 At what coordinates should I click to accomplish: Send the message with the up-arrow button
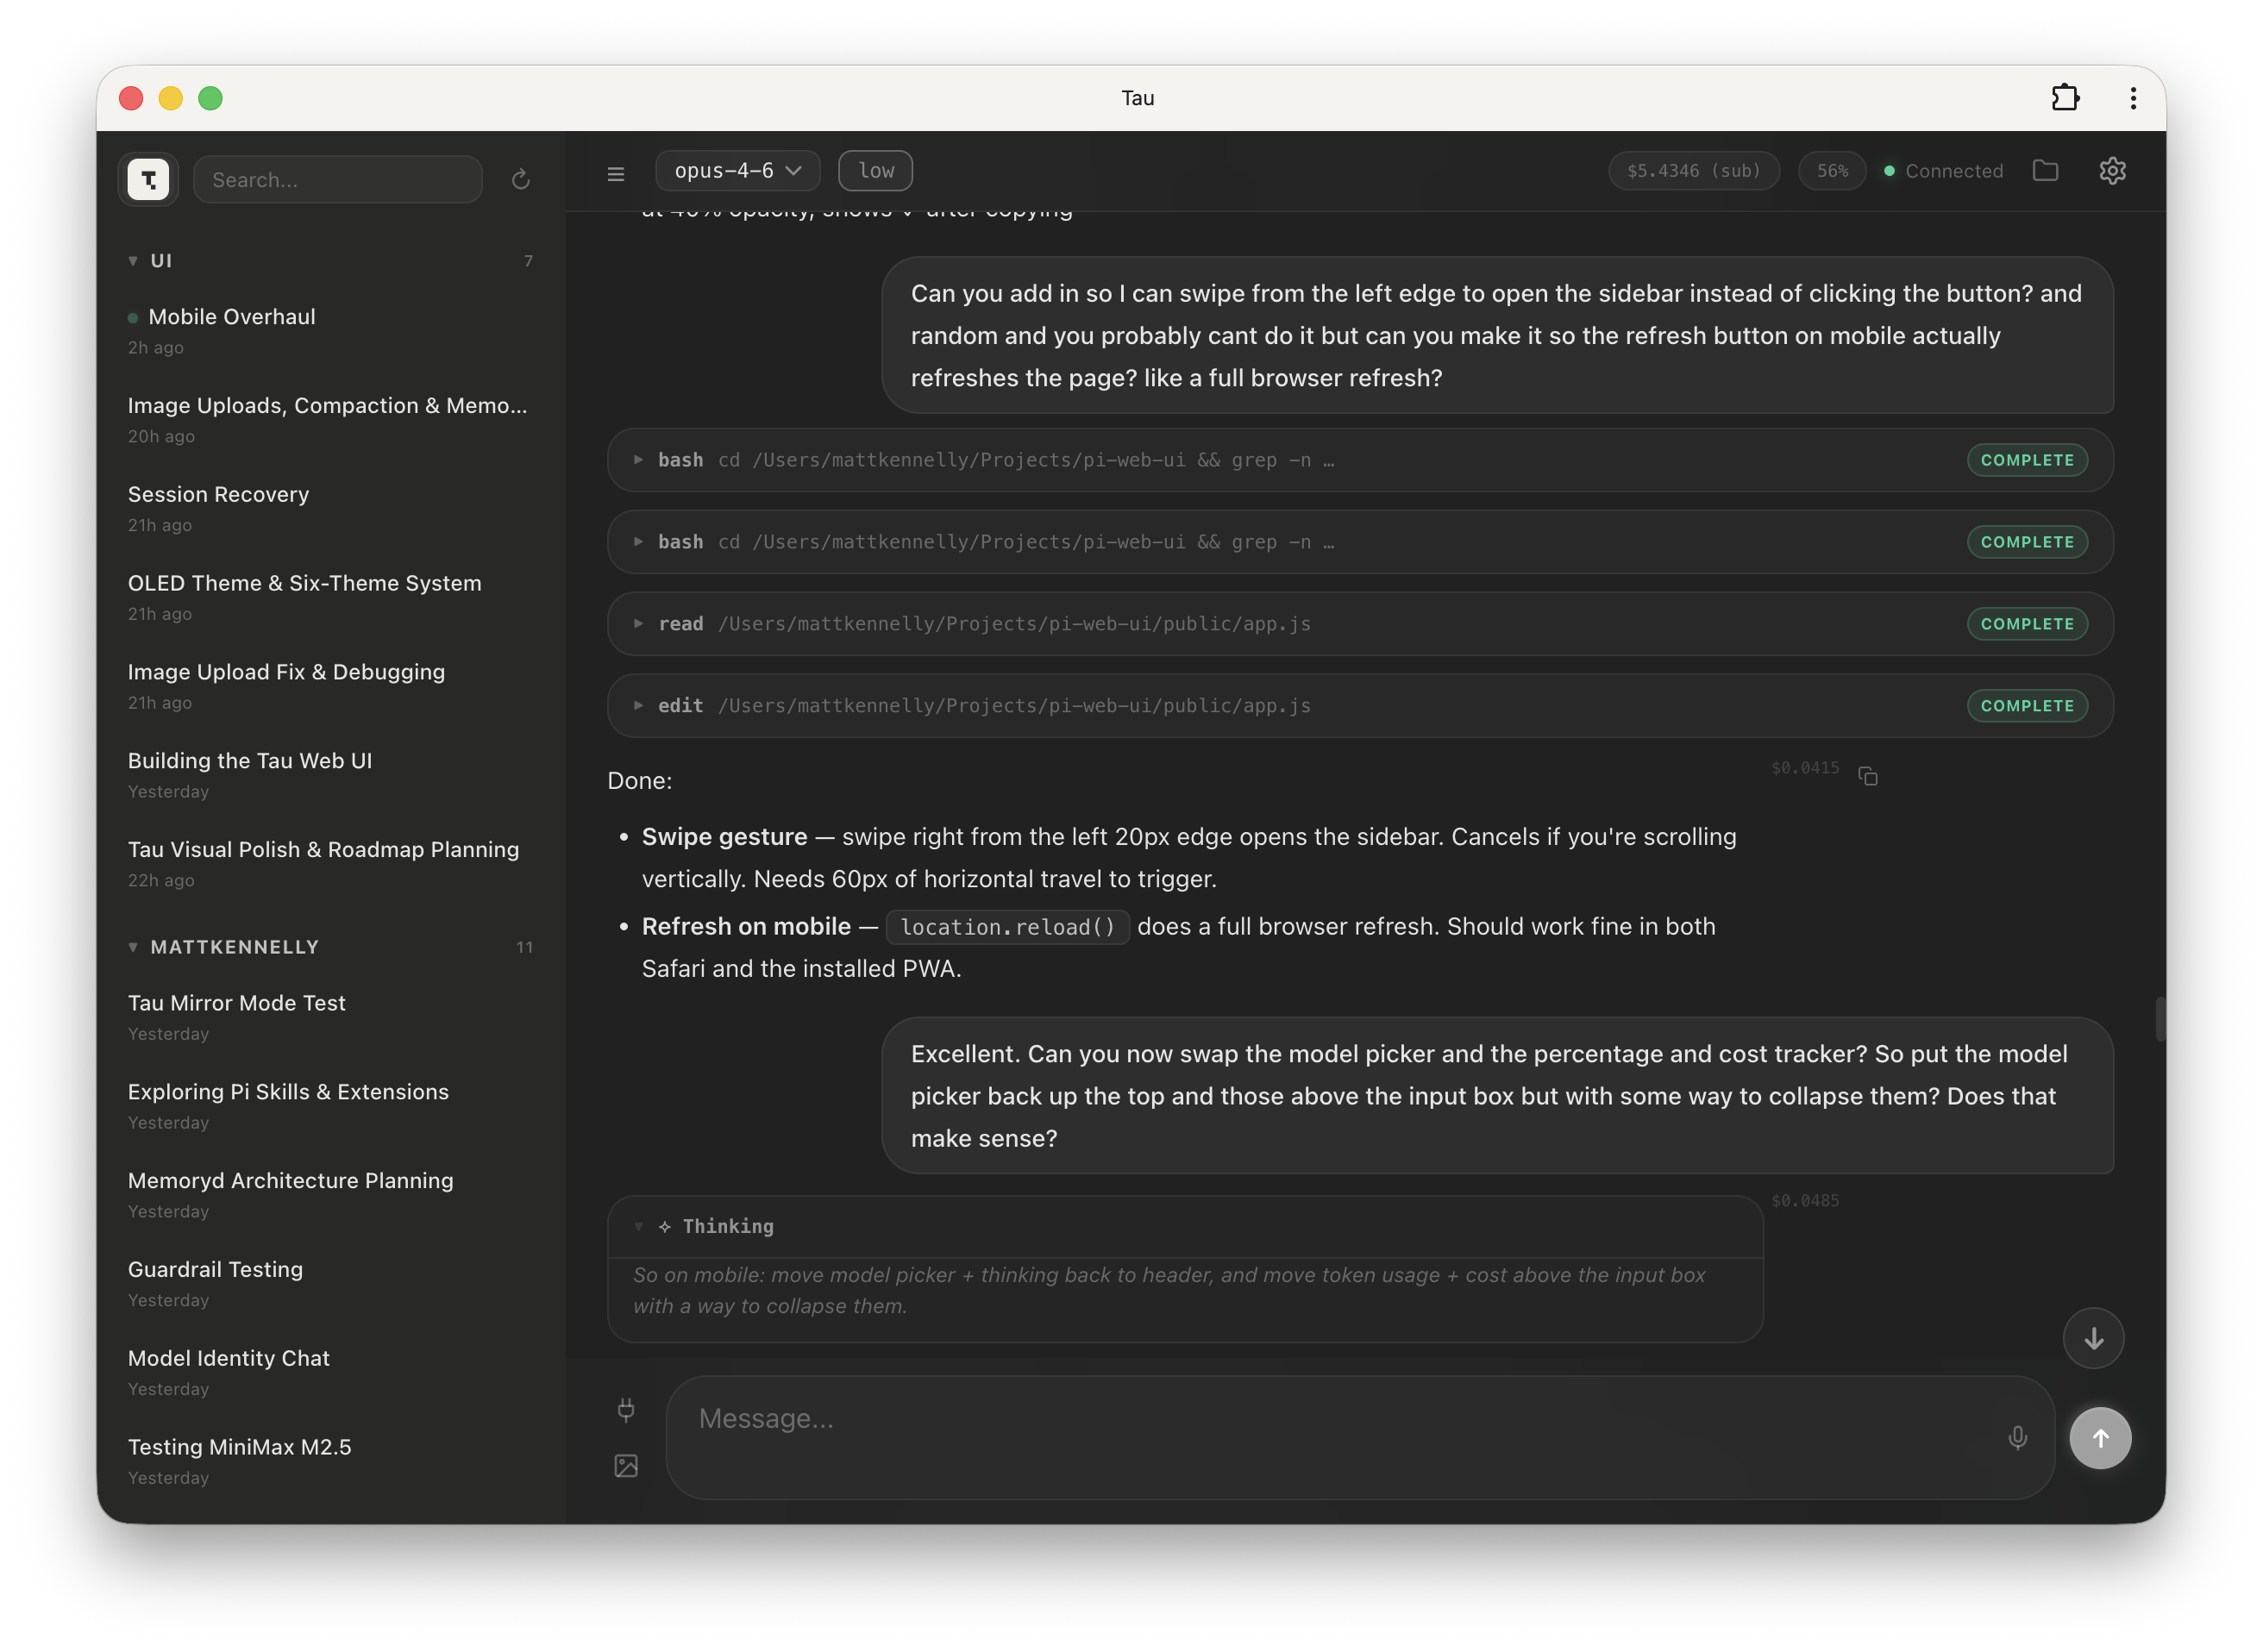[x=2100, y=1438]
